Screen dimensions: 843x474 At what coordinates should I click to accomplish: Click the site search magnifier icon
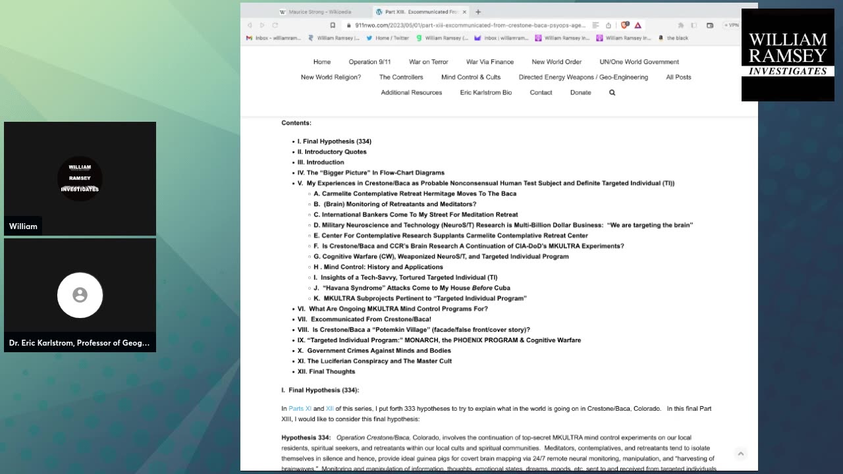[x=612, y=93]
